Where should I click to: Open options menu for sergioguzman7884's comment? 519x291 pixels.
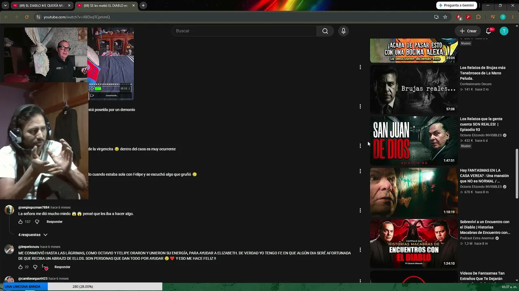[x=360, y=211]
